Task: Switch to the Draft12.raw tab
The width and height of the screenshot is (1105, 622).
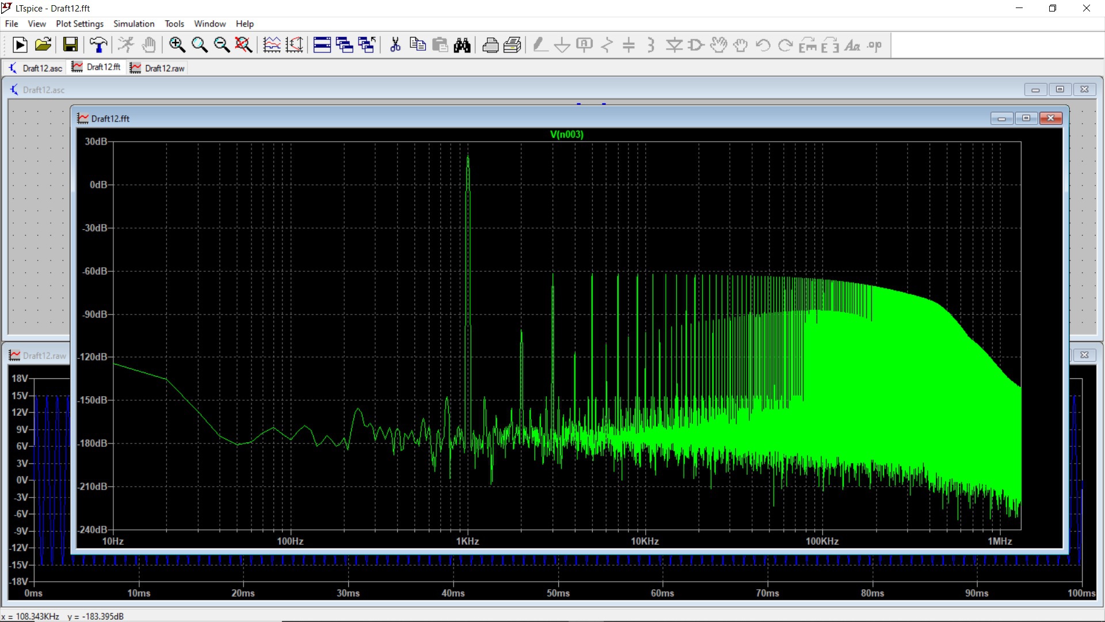Action: [157, 68]
